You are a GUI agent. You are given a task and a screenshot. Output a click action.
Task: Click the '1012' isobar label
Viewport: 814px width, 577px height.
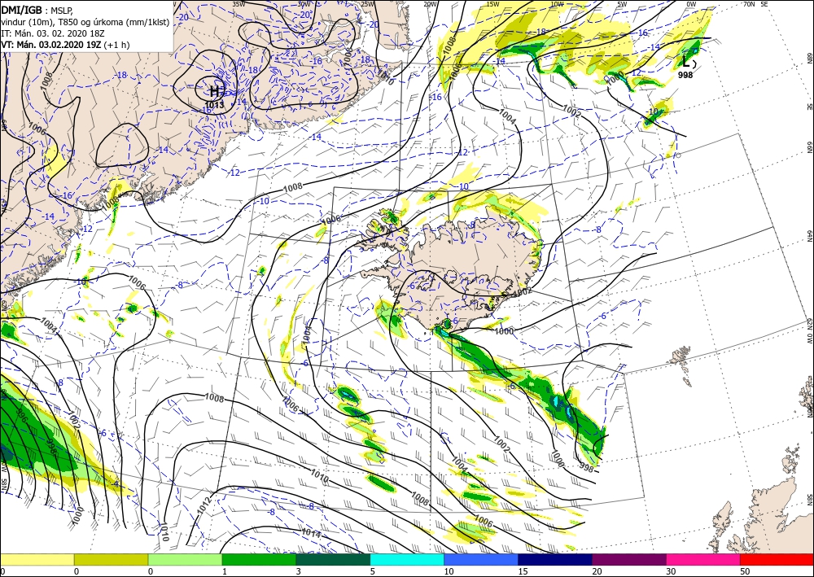tap(204, 506)
